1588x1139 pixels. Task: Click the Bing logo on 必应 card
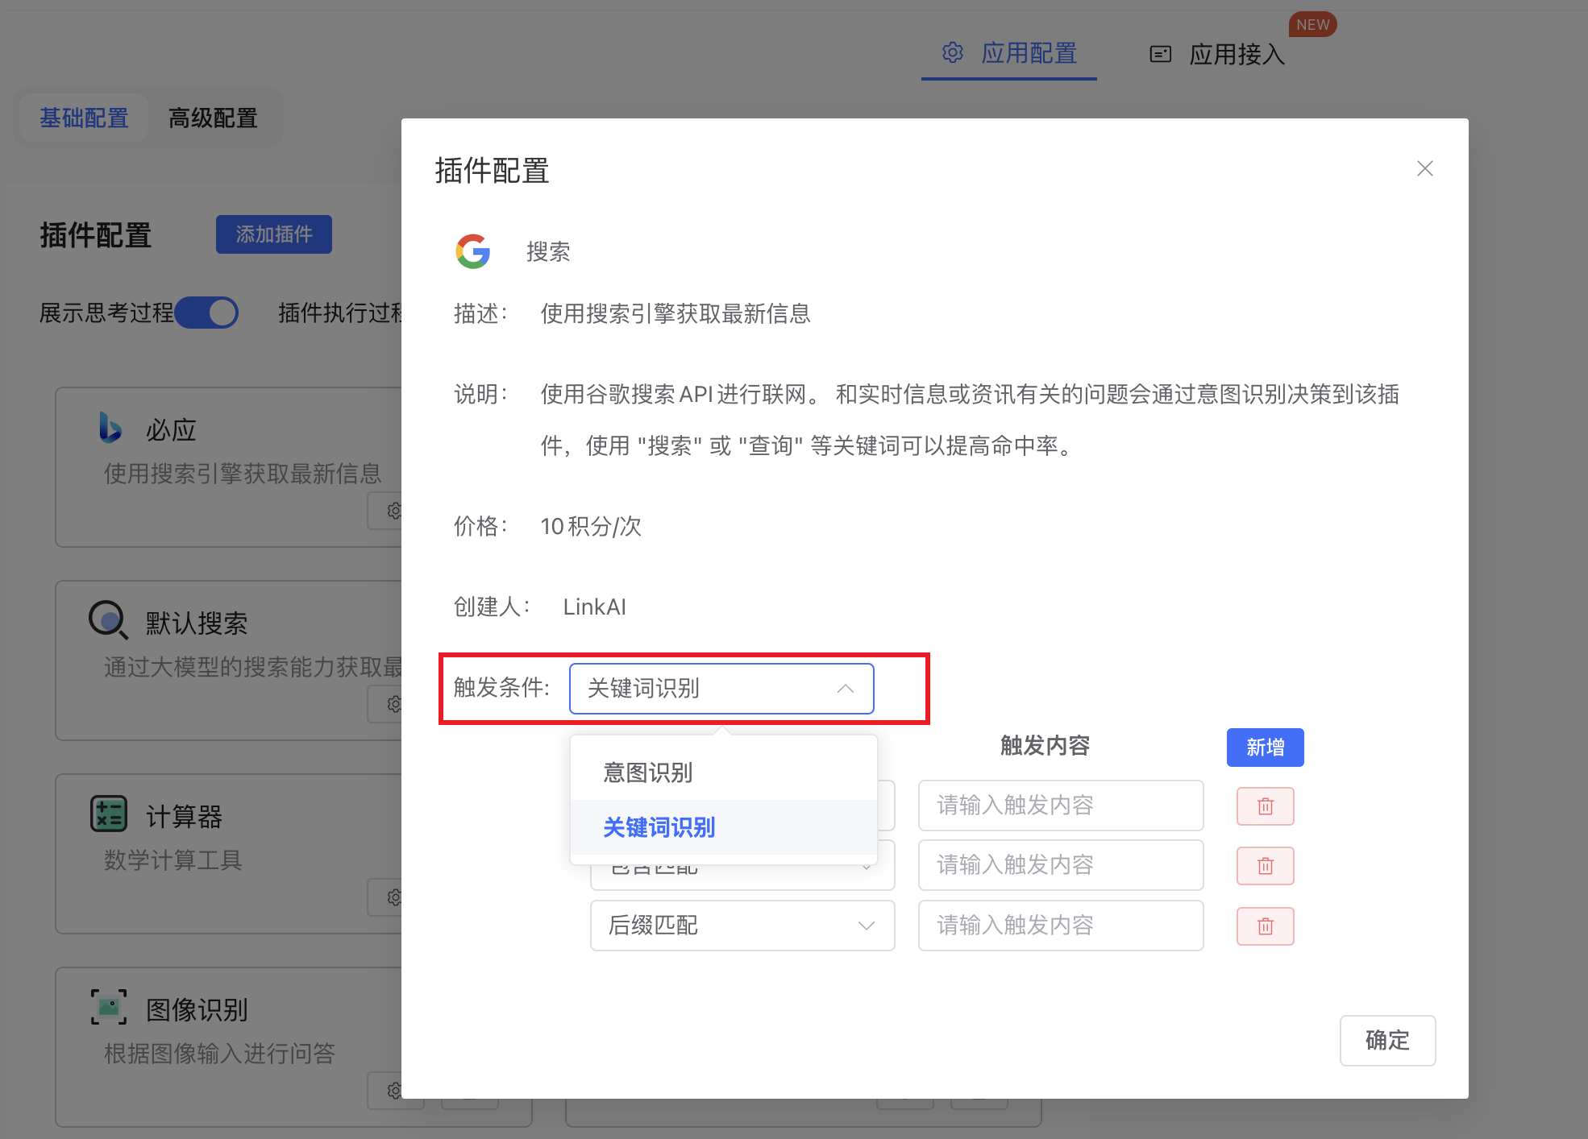click(110, 427)
